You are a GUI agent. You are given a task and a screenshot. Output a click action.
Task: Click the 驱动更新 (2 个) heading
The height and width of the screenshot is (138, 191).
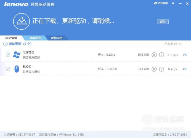[x=20, y=44]
